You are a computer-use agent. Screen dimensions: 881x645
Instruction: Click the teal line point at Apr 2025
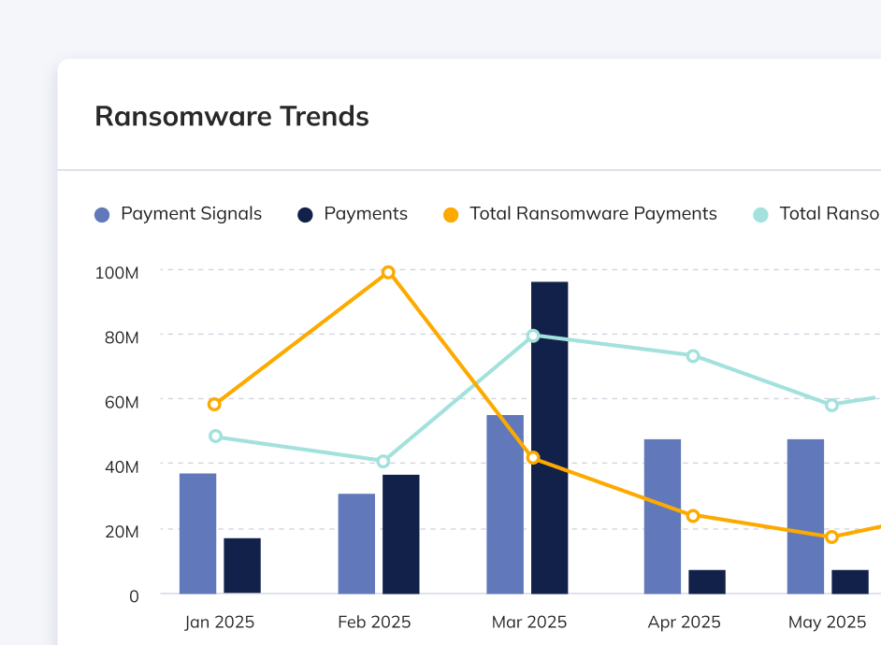693,356
